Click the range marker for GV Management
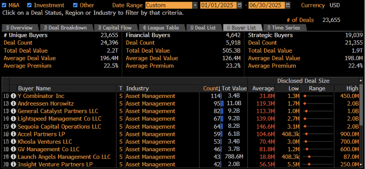This screenshot has width=365, height=169. click(x=306, y=149)
